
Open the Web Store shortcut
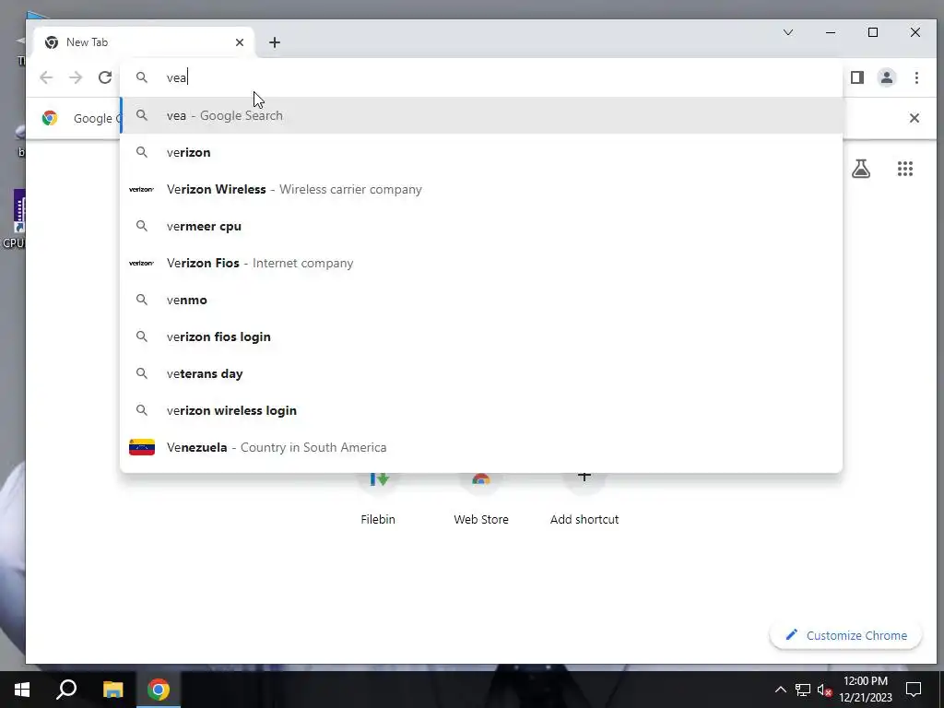(481, 499)
